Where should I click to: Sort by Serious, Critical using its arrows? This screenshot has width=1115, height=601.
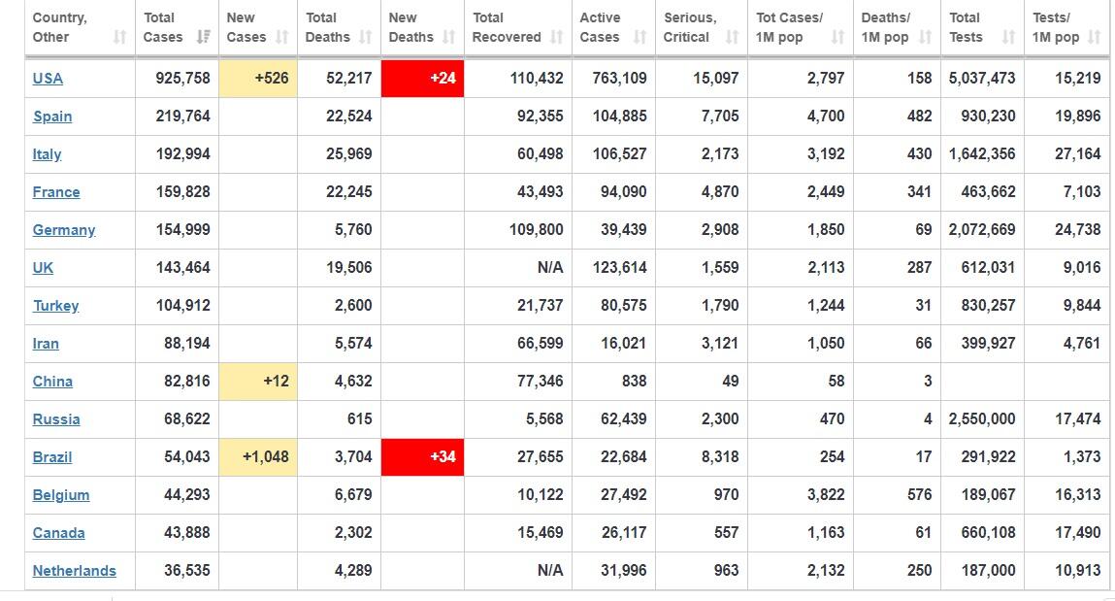[x=732, y=37]
